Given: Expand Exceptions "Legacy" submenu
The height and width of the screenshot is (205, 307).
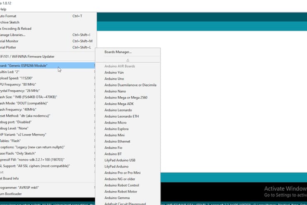Looking at the screenshot, I should pos(48,147).
